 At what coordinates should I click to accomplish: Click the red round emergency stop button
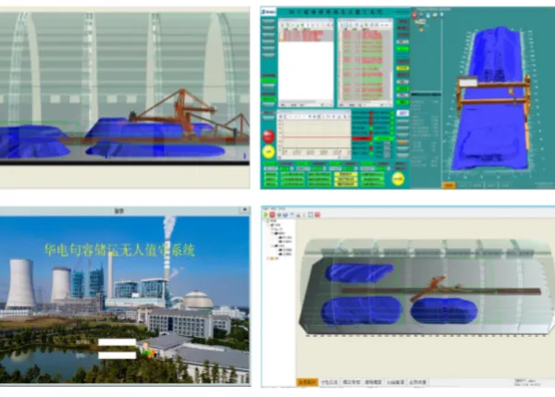(x=268, y=136)
